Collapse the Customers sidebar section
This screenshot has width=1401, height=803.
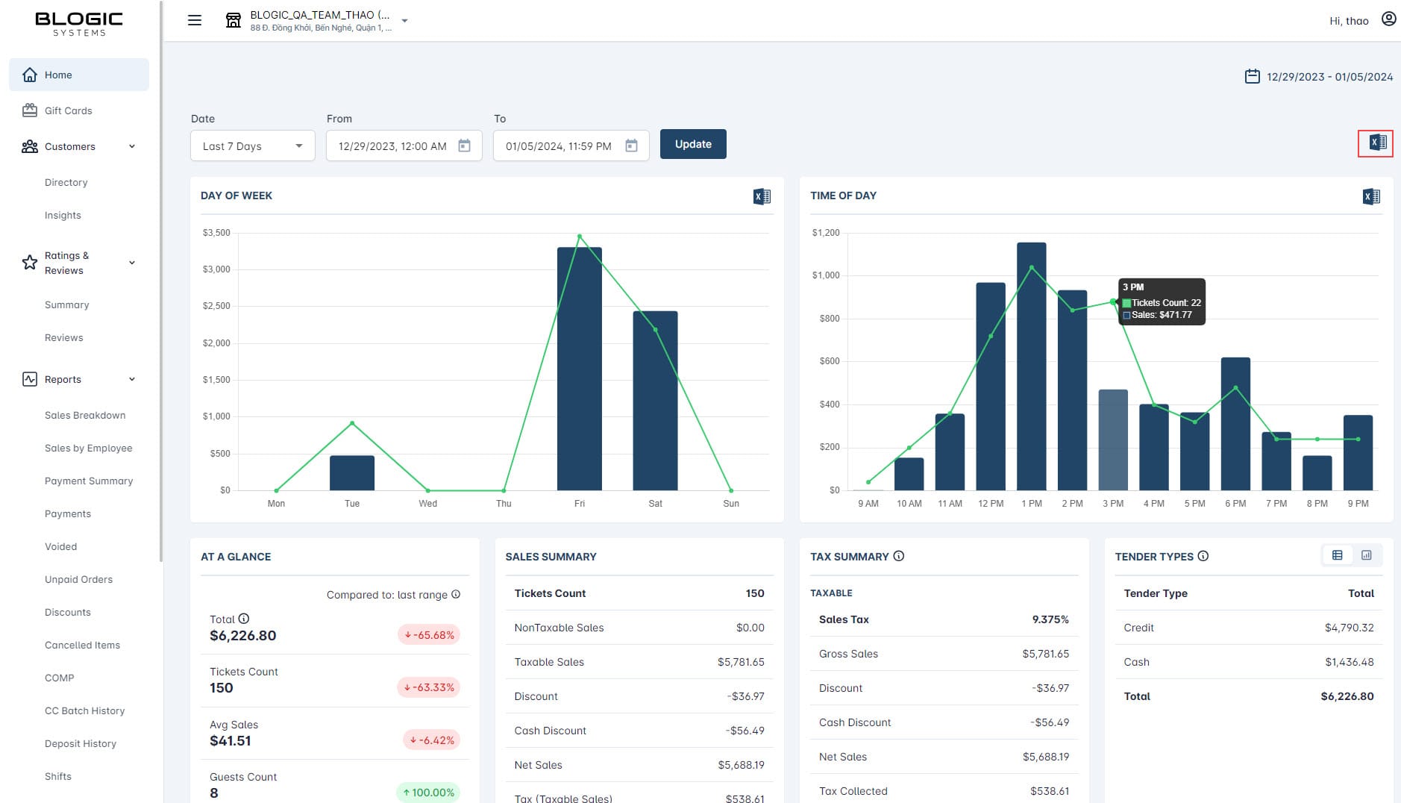click(x=132, y=146)
